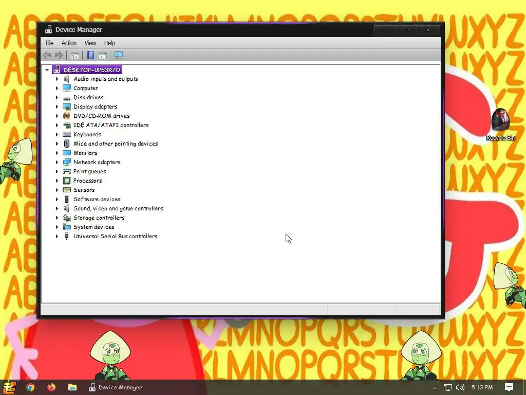Expand the Processors node

(x=57, y=181)
